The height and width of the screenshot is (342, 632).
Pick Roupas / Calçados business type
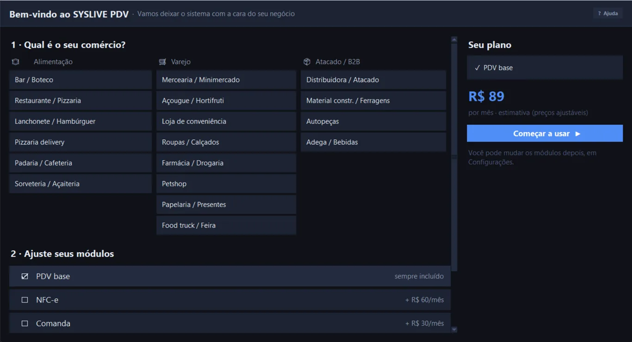[226, 142]
